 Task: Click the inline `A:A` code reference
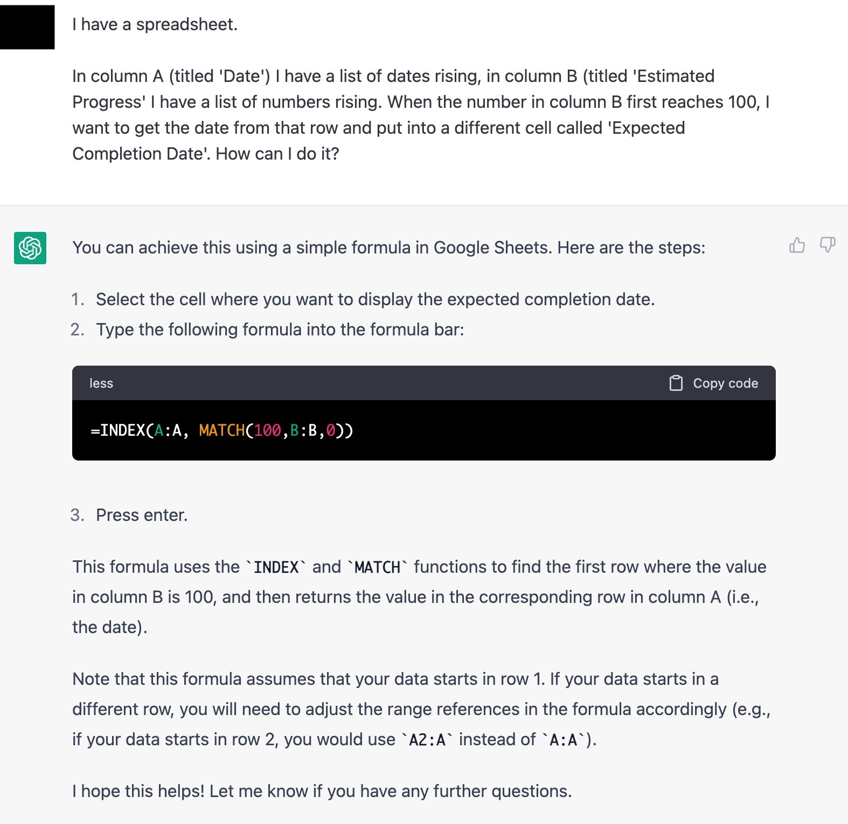click(x=564, y=740)
